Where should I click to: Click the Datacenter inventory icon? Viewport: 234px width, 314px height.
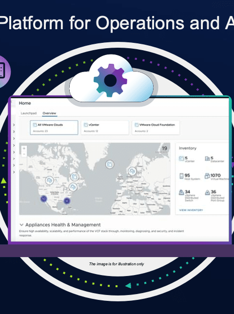click(207, 159)
